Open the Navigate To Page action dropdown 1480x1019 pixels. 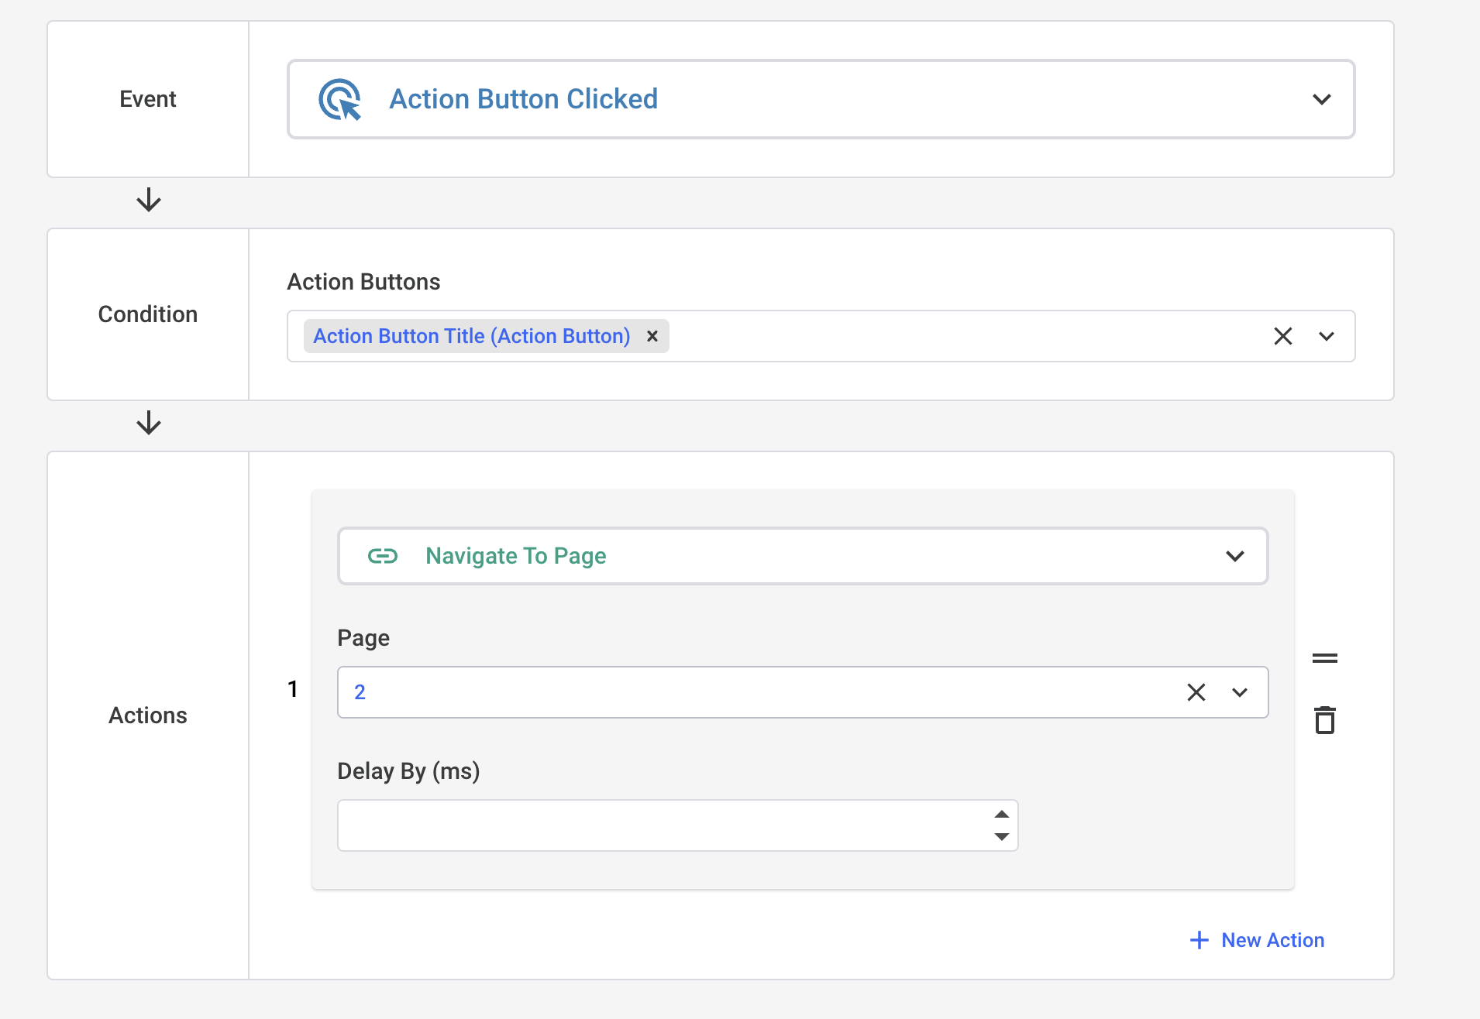coord(803,556)
